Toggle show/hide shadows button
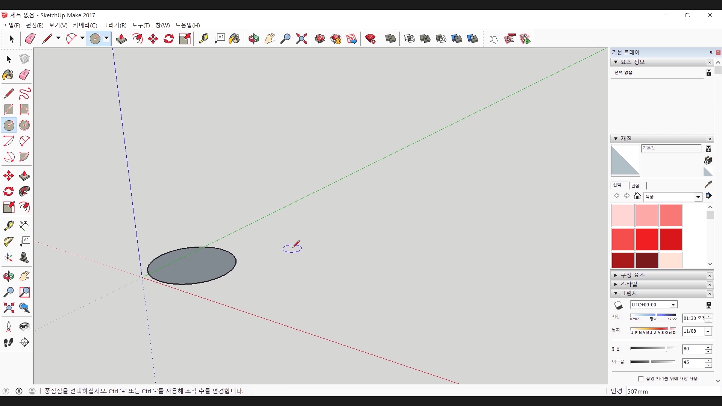 [x=619, y=305]
